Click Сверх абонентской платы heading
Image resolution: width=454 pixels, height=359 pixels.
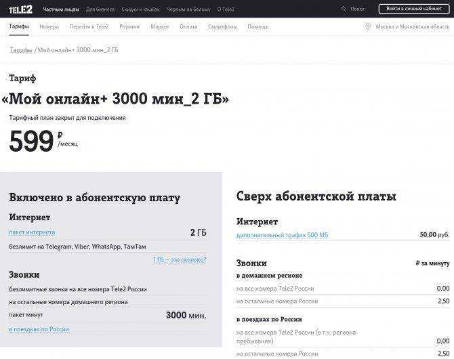coord(316,196)
